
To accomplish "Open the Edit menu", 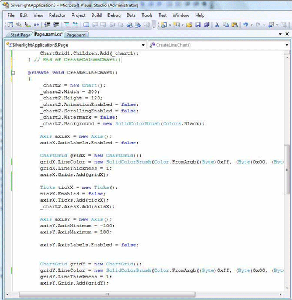I will click(x=24, y=15).
